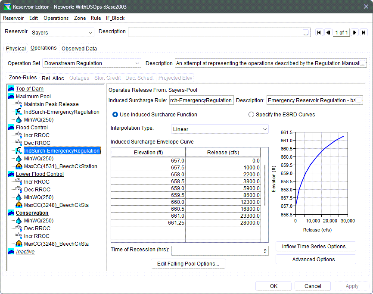Switch to the Physical tab
The width and height of the screenshot is (373, 294).
tap(16, 49)
